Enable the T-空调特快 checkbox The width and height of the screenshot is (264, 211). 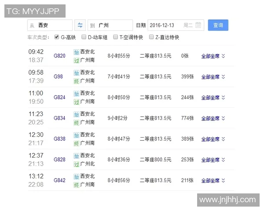point(115,37)
